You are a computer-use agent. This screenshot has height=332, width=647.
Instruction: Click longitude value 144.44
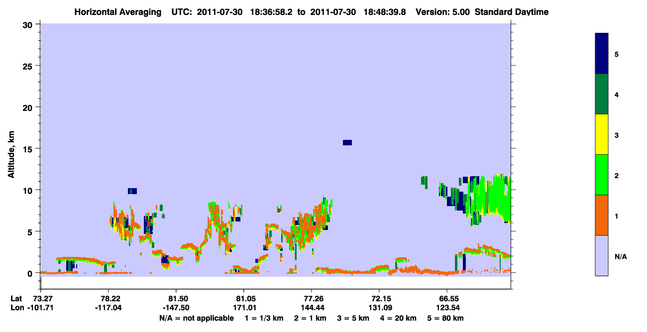point(312,308)
